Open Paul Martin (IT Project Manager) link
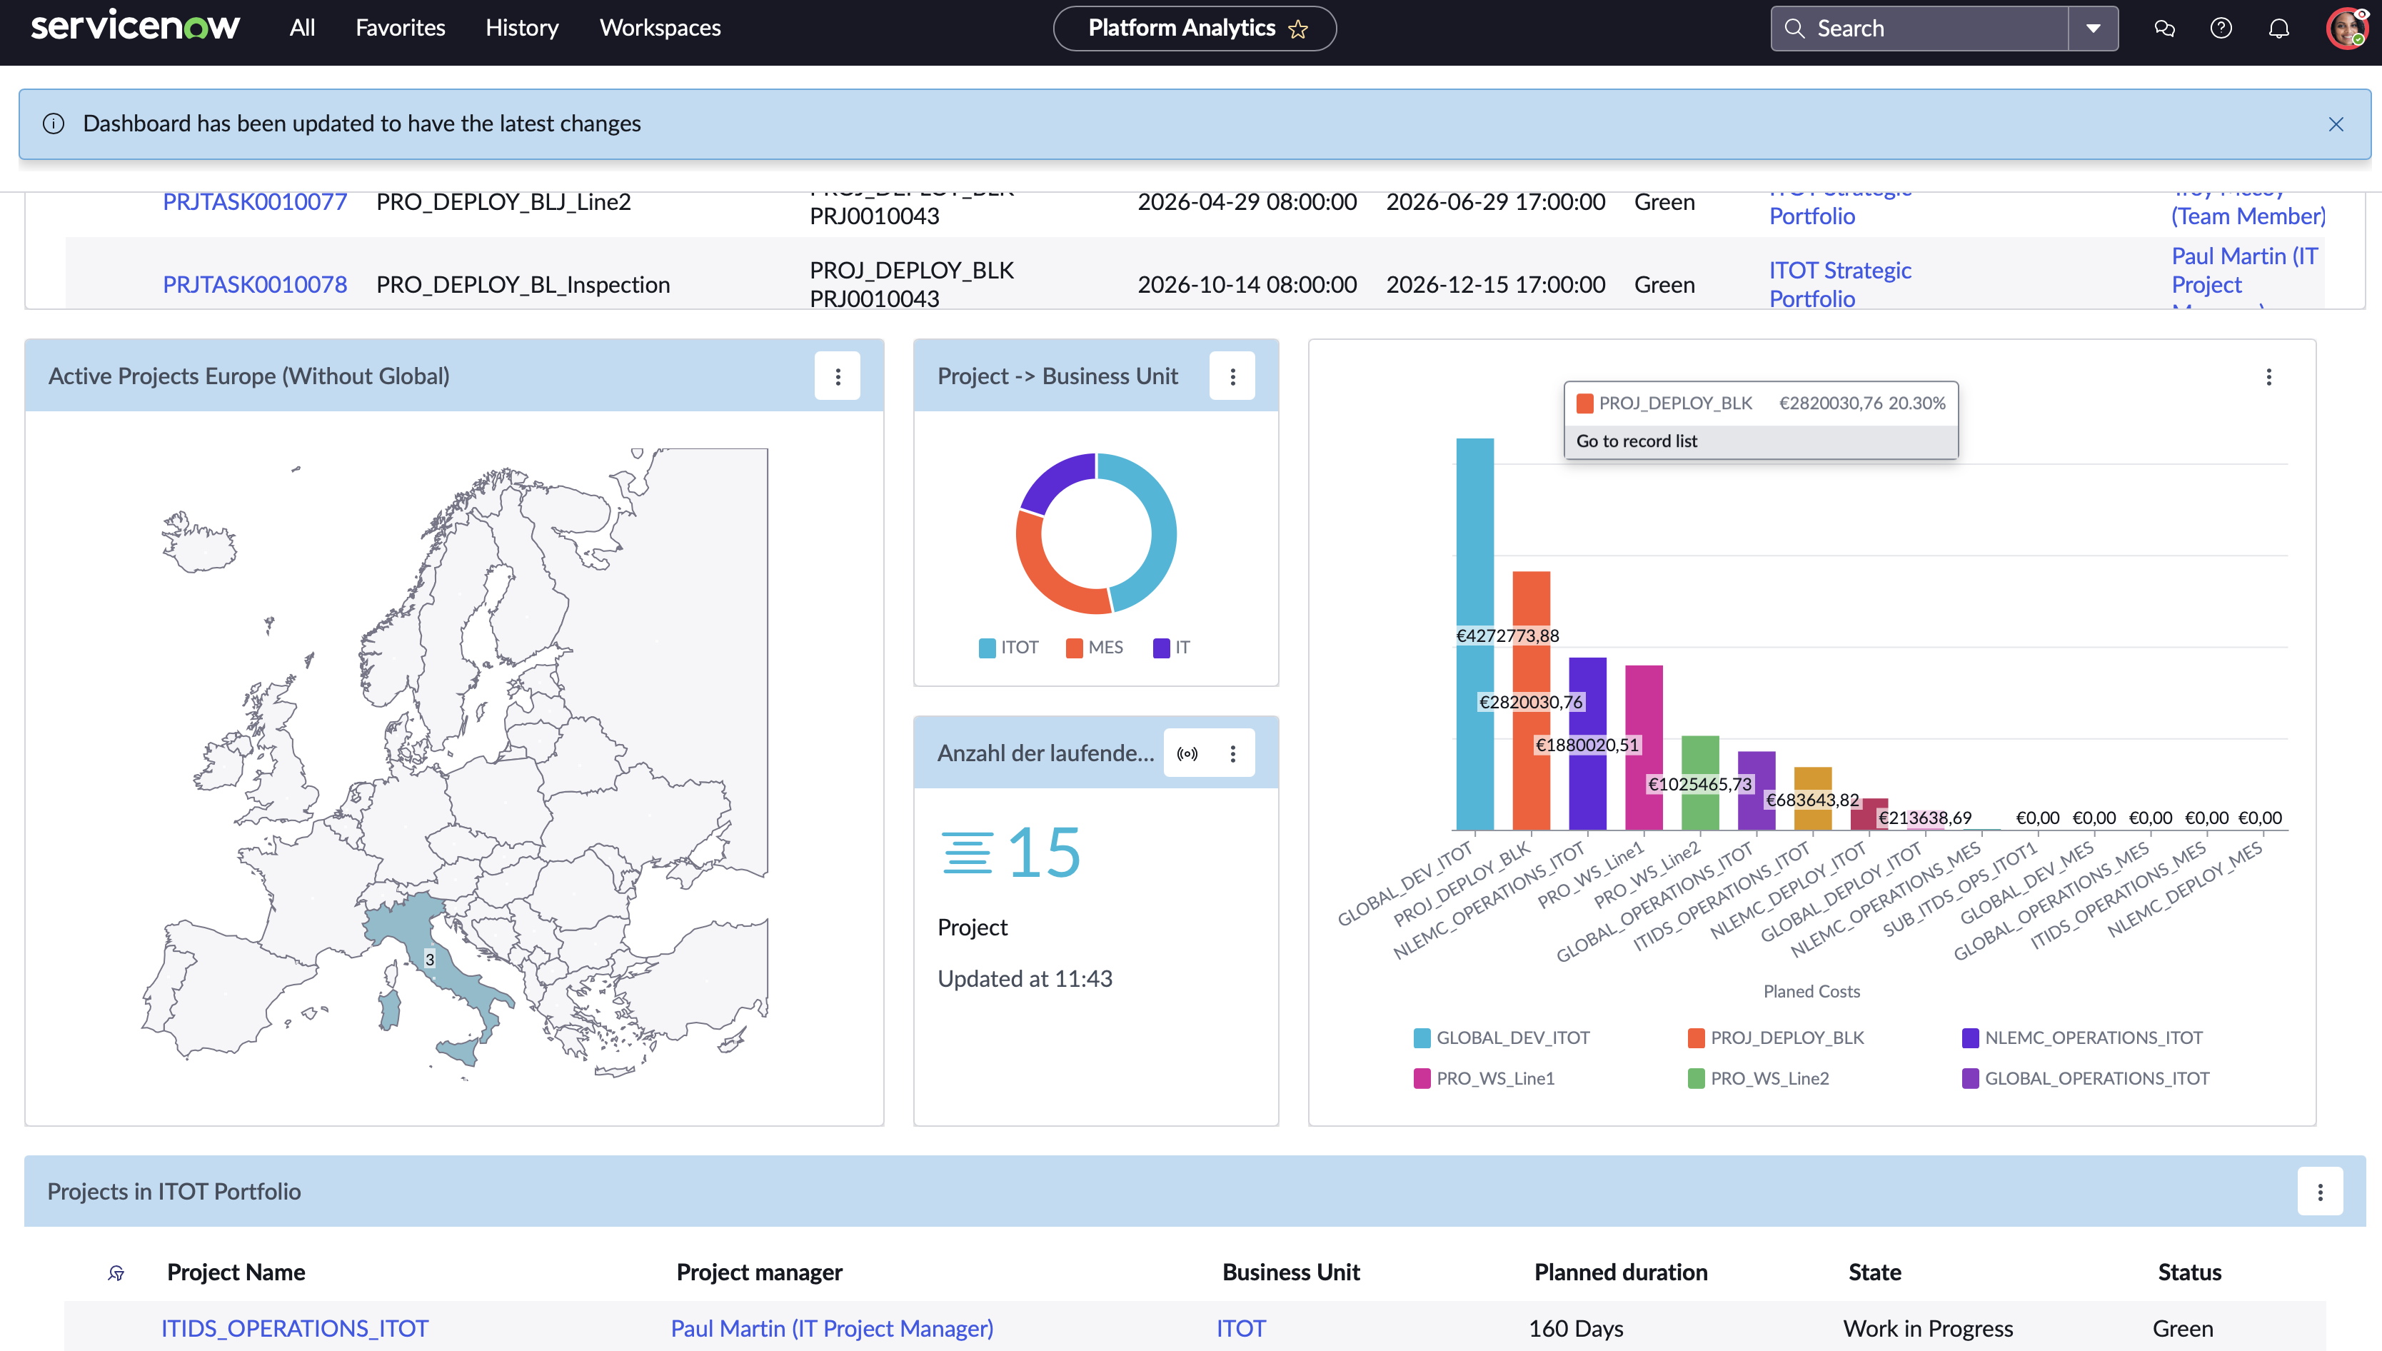The image size is (2382, 1351). (x=832, y=1329)
